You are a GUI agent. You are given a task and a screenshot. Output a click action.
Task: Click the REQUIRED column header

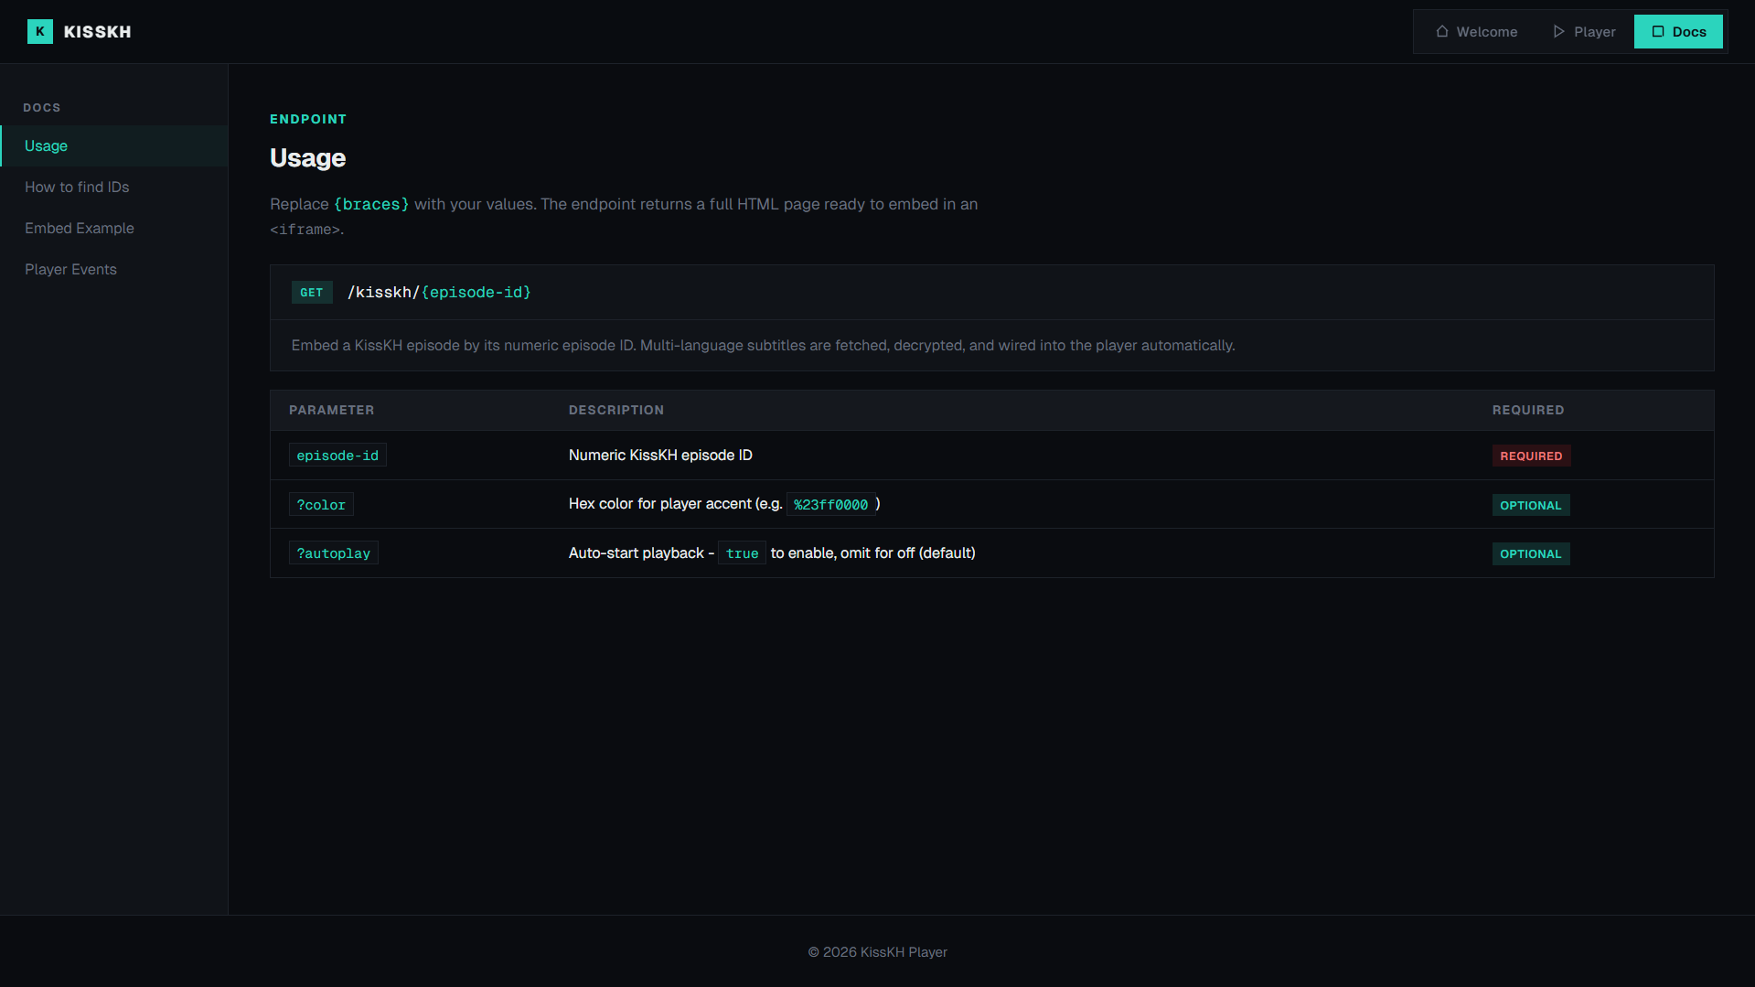[x=1528, y=410]
